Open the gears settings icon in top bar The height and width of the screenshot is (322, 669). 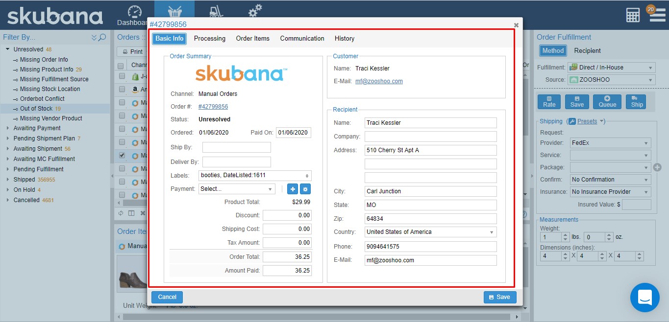click(255, 11)
